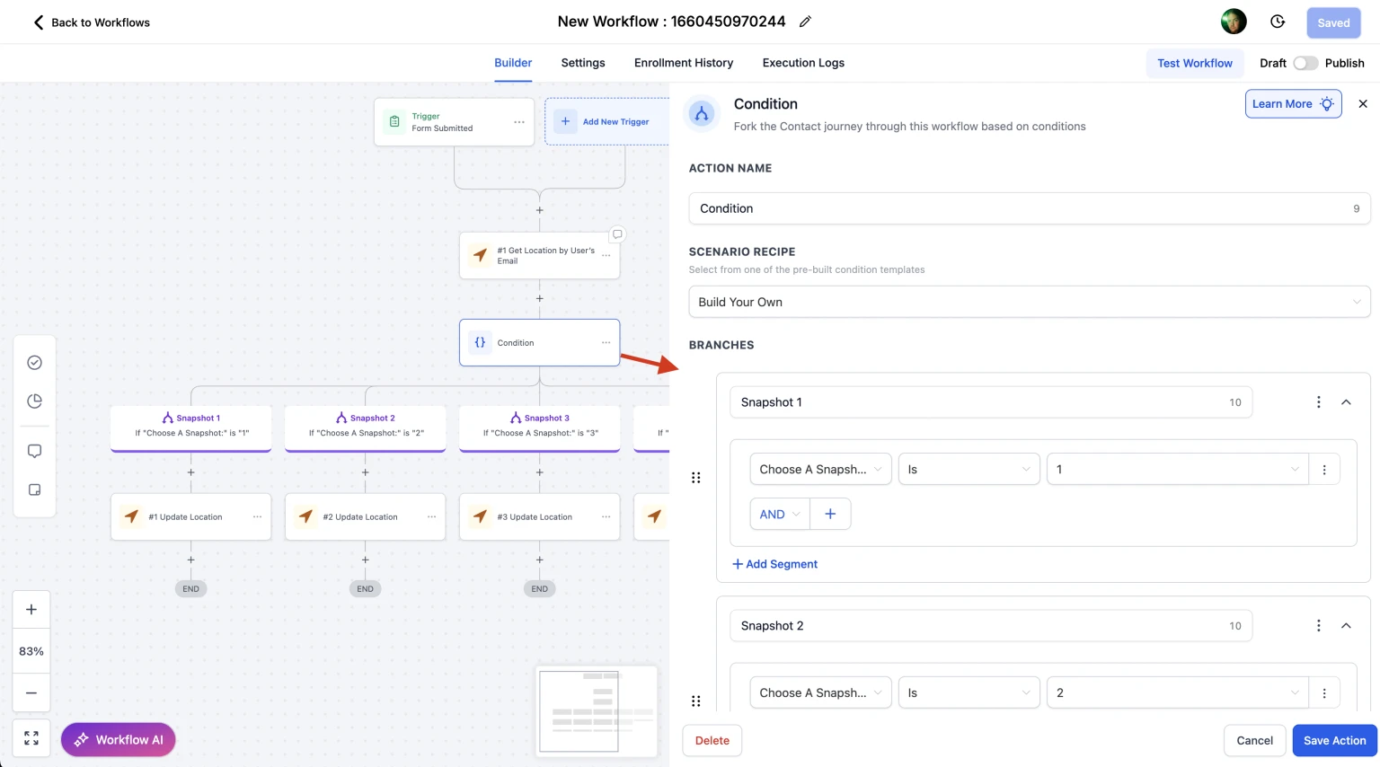Toggle the Draft/Publish switch
Image resolution: width=1380 pixels, height=767 pixels.
(x=1305, y=63)
